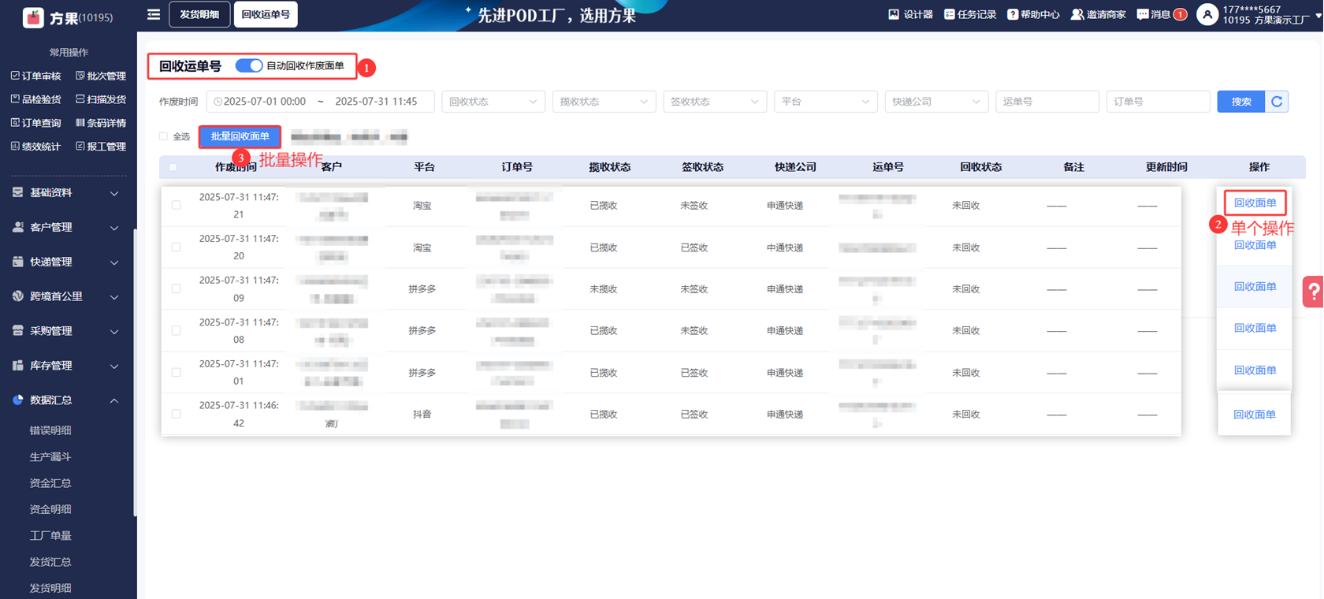Click the 订单号 search field
Image resolution: width=1324 pixels, height=599 pixels.
pyautogui.click(x=1158, y=102)
